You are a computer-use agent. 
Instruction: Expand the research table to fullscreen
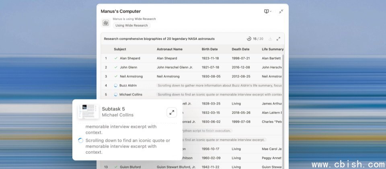click(278, 39)
